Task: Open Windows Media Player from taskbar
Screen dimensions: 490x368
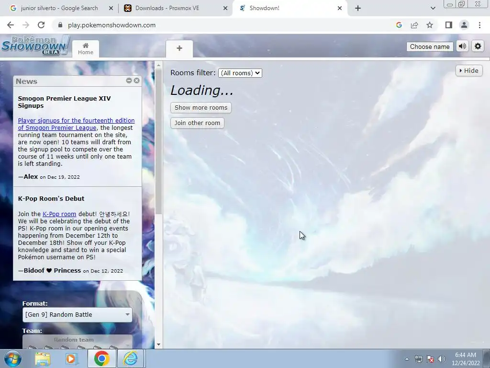Action: [x=71, y=358]
